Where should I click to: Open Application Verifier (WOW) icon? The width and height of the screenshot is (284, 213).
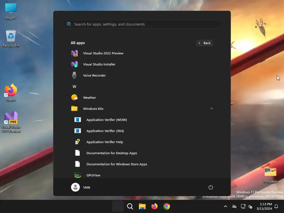click(x=78, y=120)
